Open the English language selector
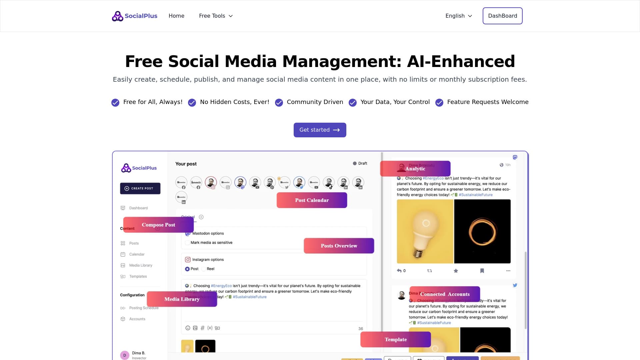The image size is (640, 360). pos(458,16)
